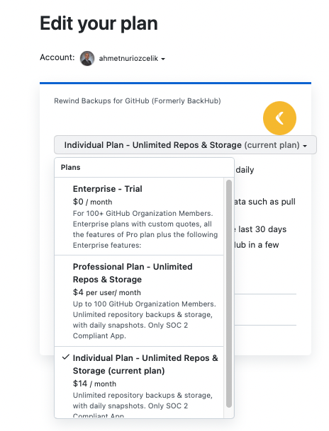Image resolution: width=329 pixels, height=431 pixels.
Task: Click the Rewind Backups for GitHub title
Action: (138, 101)
